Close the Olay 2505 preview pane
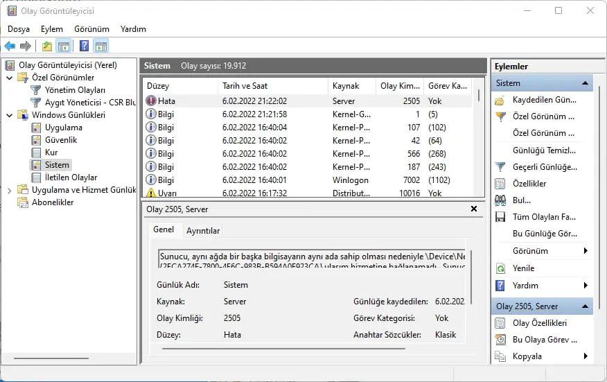Image resolution: width=607 pixels, height=382 pixels. tap(474, 209)
